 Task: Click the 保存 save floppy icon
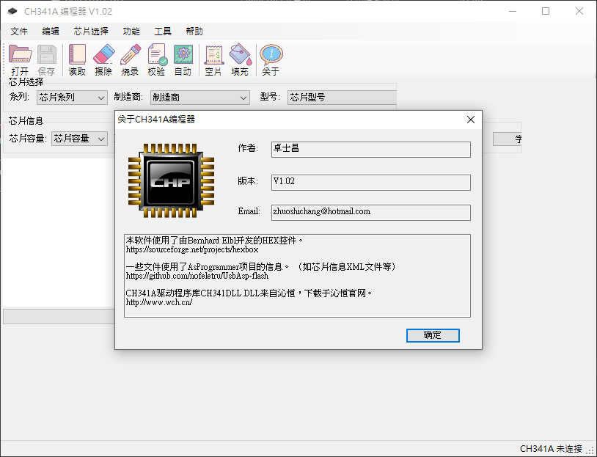(46, 60)
